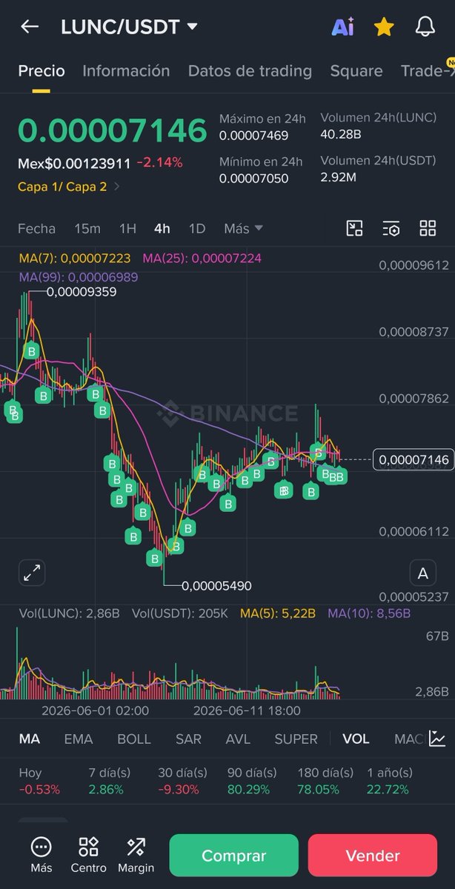
Task: Select the 1H timeframe
Action: click(x=127, y=228)
